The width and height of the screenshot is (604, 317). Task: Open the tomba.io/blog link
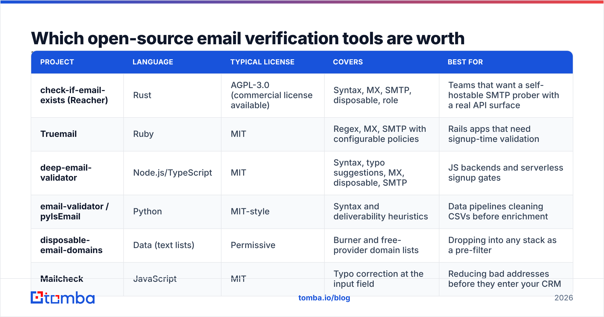(324, 298)
